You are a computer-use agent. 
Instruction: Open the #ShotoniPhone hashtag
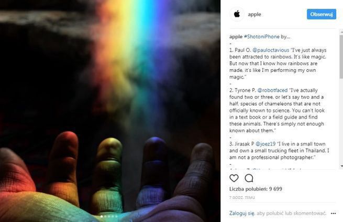pyautogui.click(x=262, y=37)
